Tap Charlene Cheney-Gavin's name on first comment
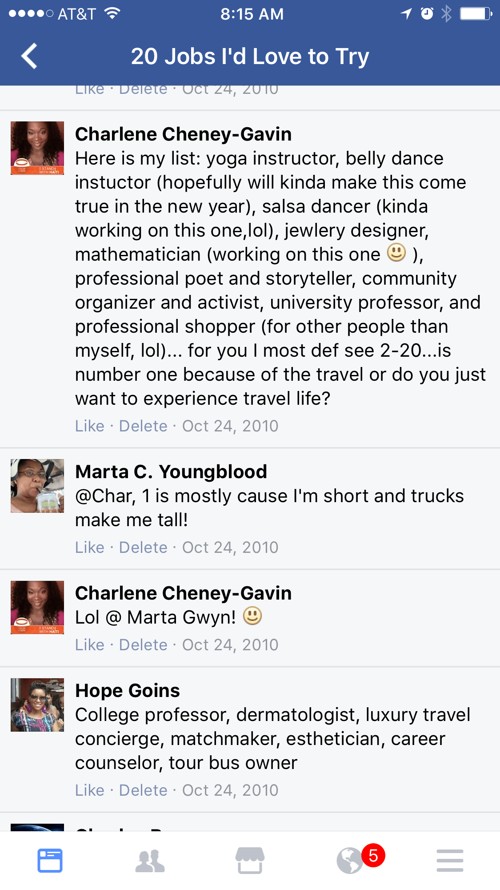 tap(183, 134)
